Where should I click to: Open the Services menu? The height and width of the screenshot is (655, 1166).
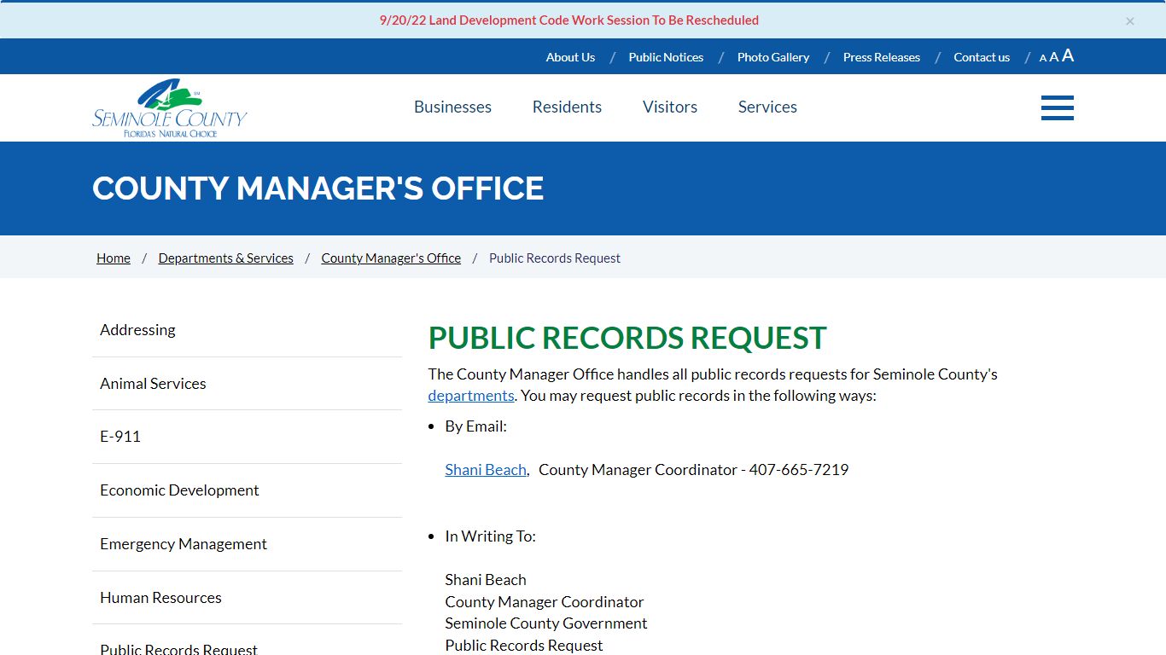(767, 107)
